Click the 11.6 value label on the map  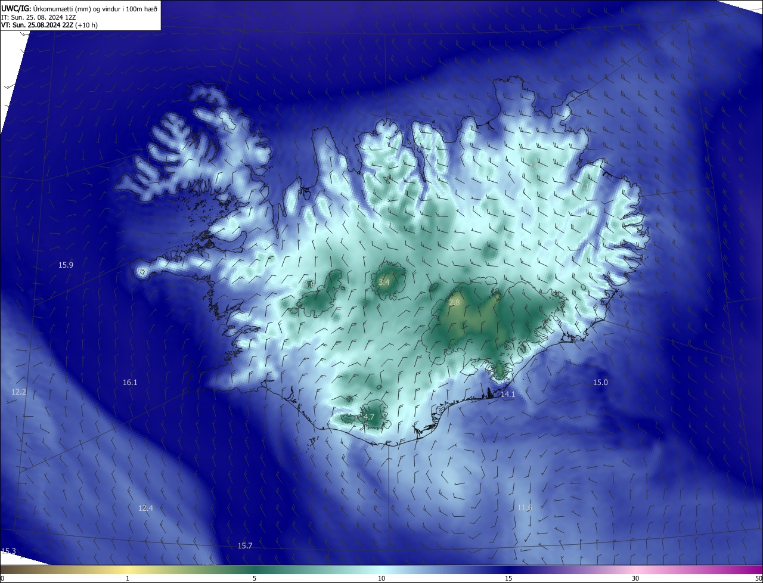[525, 507]
